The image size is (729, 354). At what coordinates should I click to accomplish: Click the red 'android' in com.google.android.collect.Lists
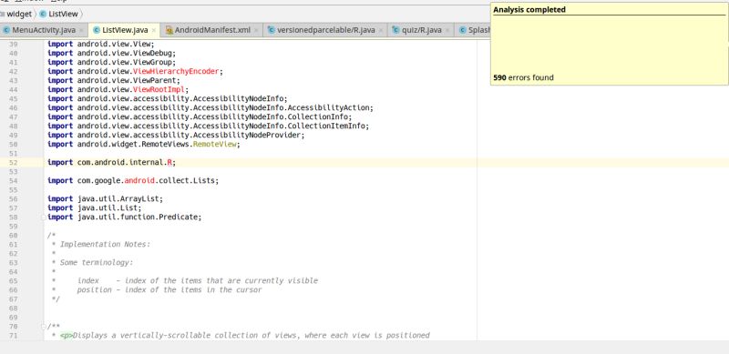(x=139, y=180)
